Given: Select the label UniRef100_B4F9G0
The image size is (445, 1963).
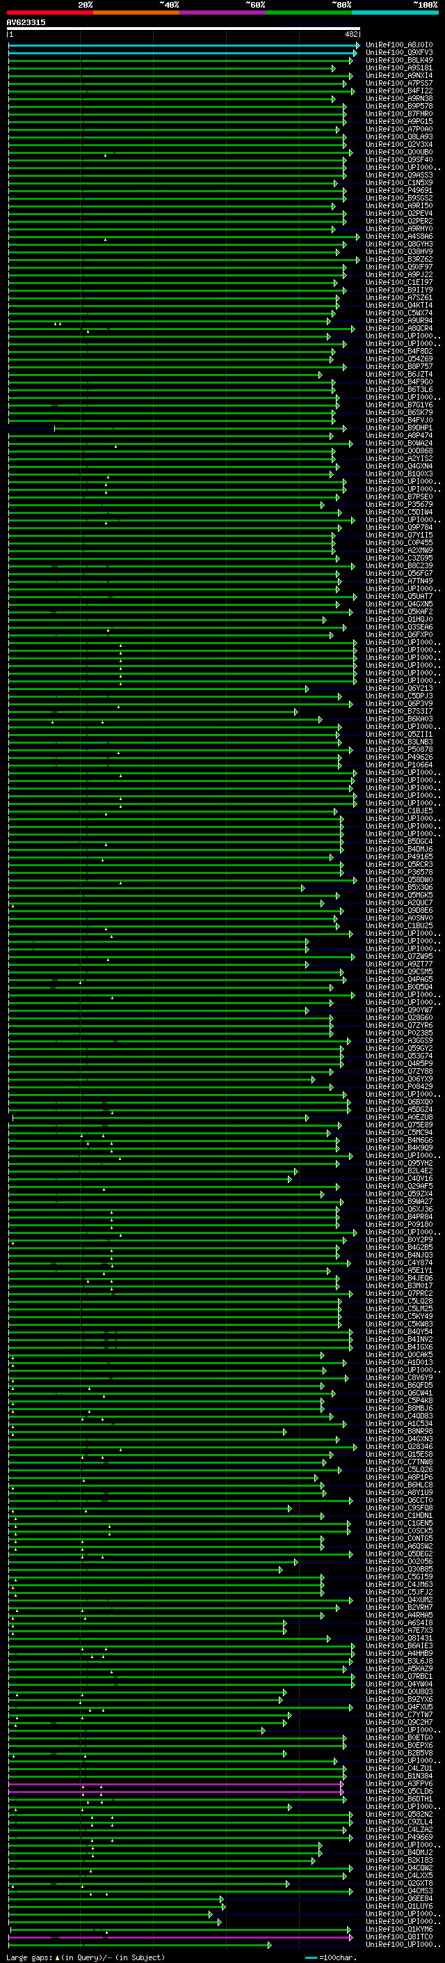Looking at the screenshot, I should (399, 382).
